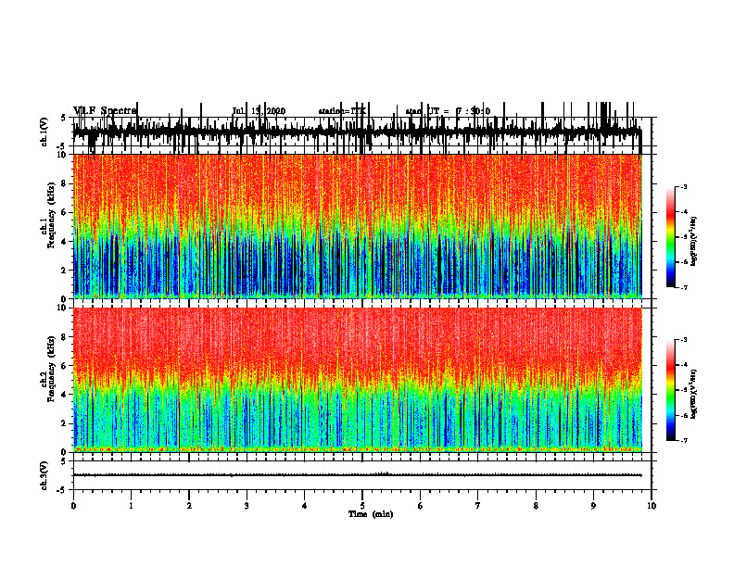This screenshot has width=734, height=567.
Task: Click the '8' kHz tick on ch.1 frequency axis
Action: [65, 183]
